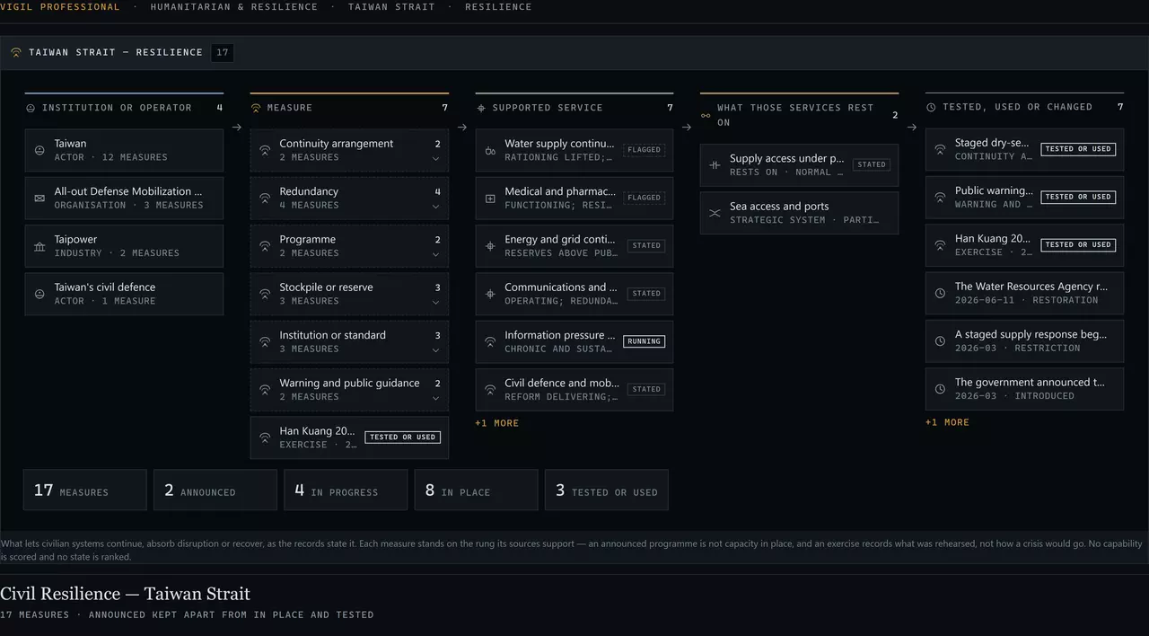
Task: Click the icon on Sea access and ports card
Action: 715,213
